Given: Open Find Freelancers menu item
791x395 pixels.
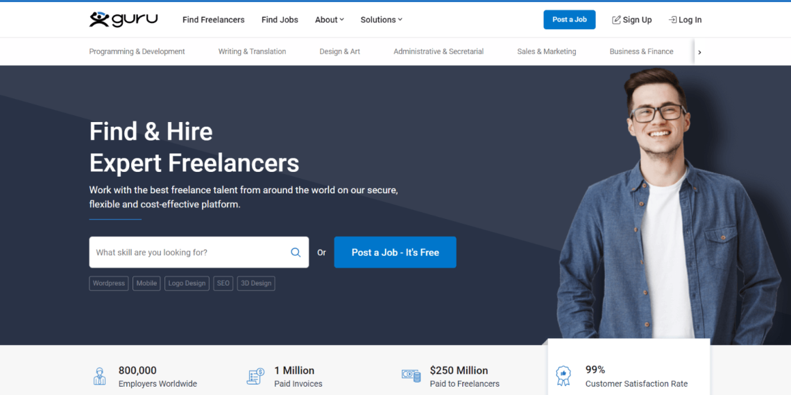Looking at the screenshot, I should point(214,19).
